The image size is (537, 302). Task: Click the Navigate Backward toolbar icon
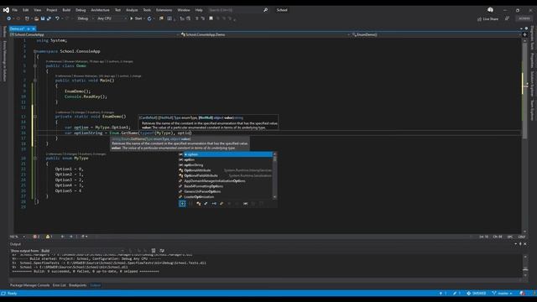pos(9,18)
